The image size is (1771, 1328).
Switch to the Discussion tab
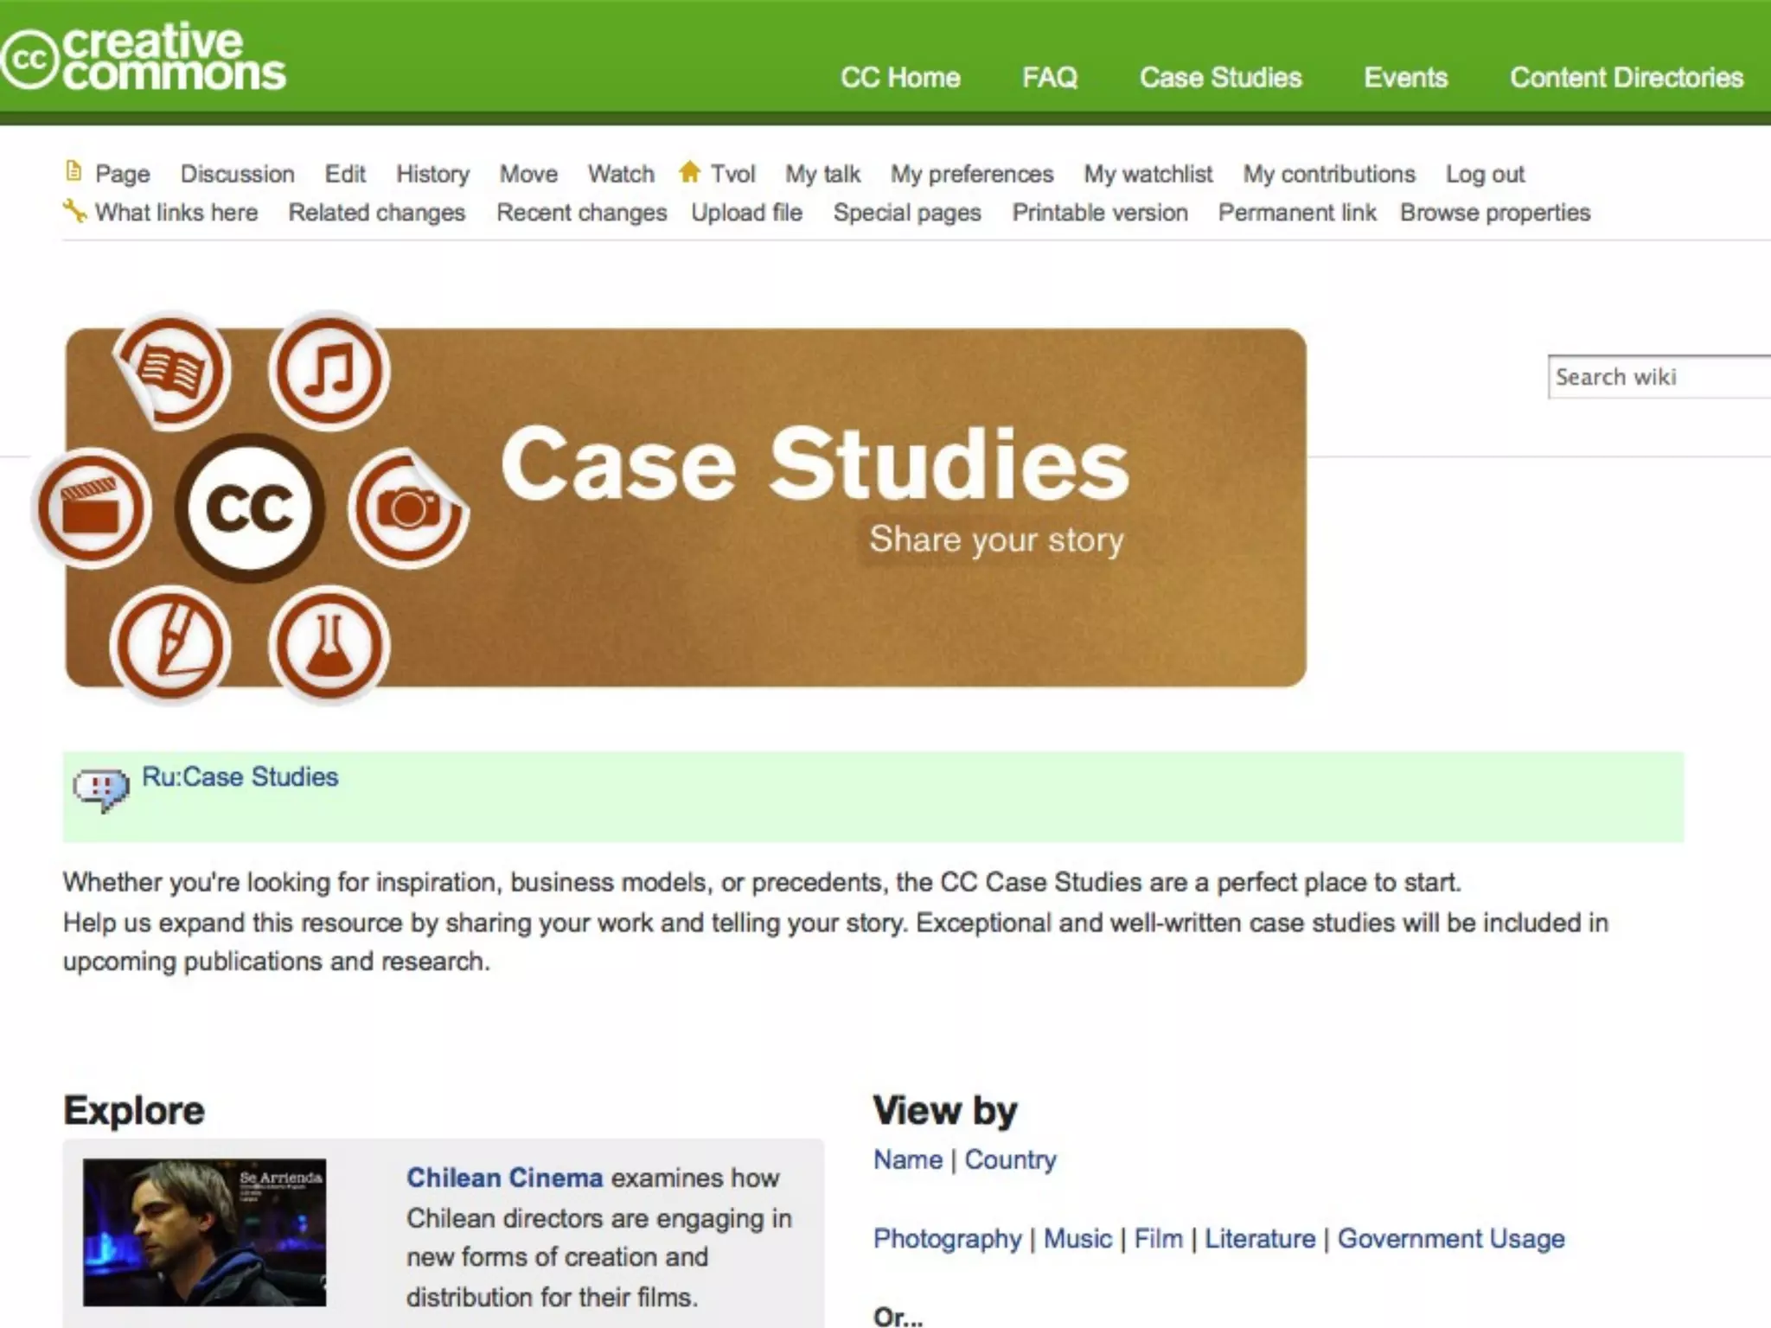click(x=237, y=174)
